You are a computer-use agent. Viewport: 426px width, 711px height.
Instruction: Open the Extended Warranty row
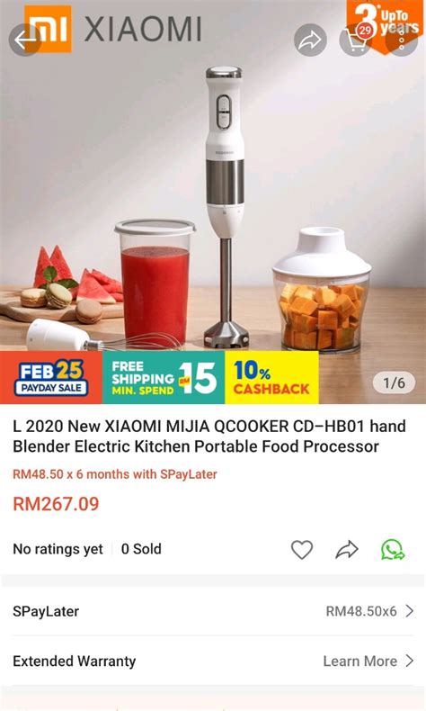213,661
